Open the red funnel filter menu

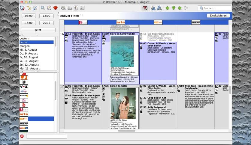click(145, 8)
